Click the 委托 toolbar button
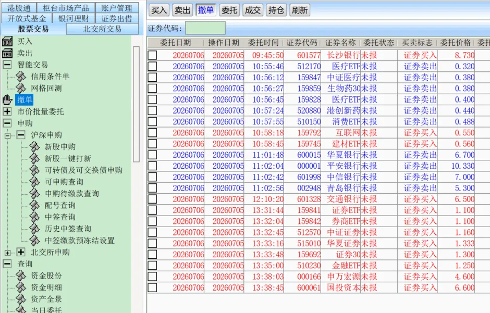Screen dimensions: 490x313 (229, 10)
